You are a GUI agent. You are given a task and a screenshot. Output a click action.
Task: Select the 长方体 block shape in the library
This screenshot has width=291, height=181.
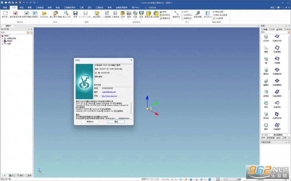point(266,36)
